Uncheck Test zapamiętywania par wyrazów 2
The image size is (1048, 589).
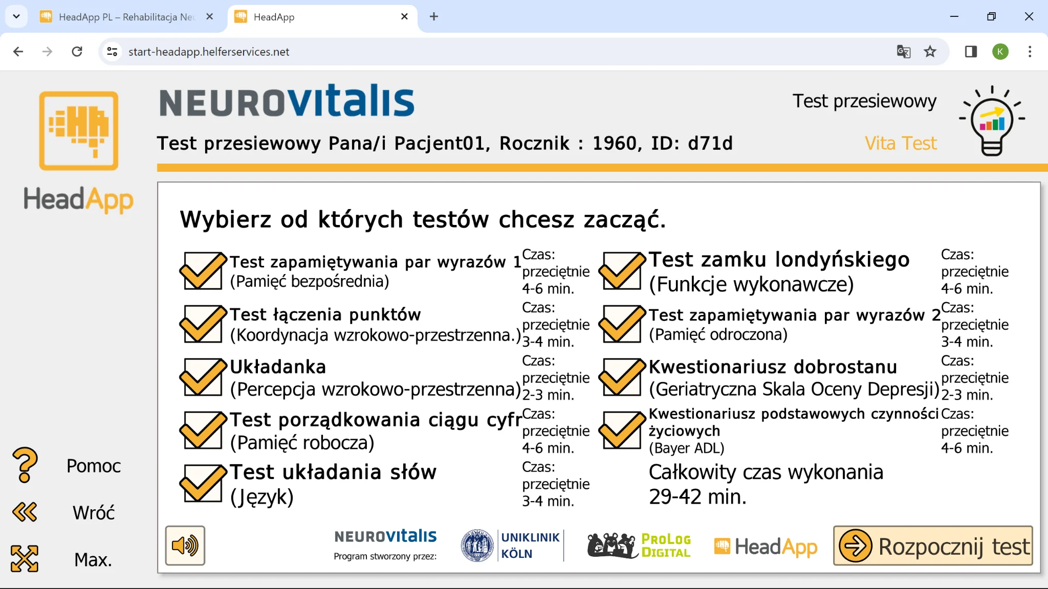coord(622,324)
